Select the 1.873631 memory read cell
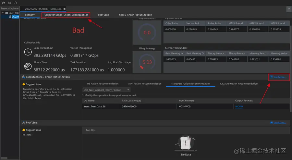292x160 pixels. tap(258, 59)
